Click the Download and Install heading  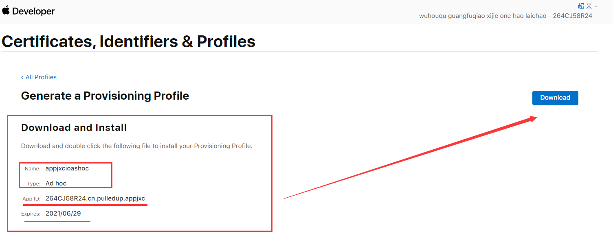pos(74,128)
